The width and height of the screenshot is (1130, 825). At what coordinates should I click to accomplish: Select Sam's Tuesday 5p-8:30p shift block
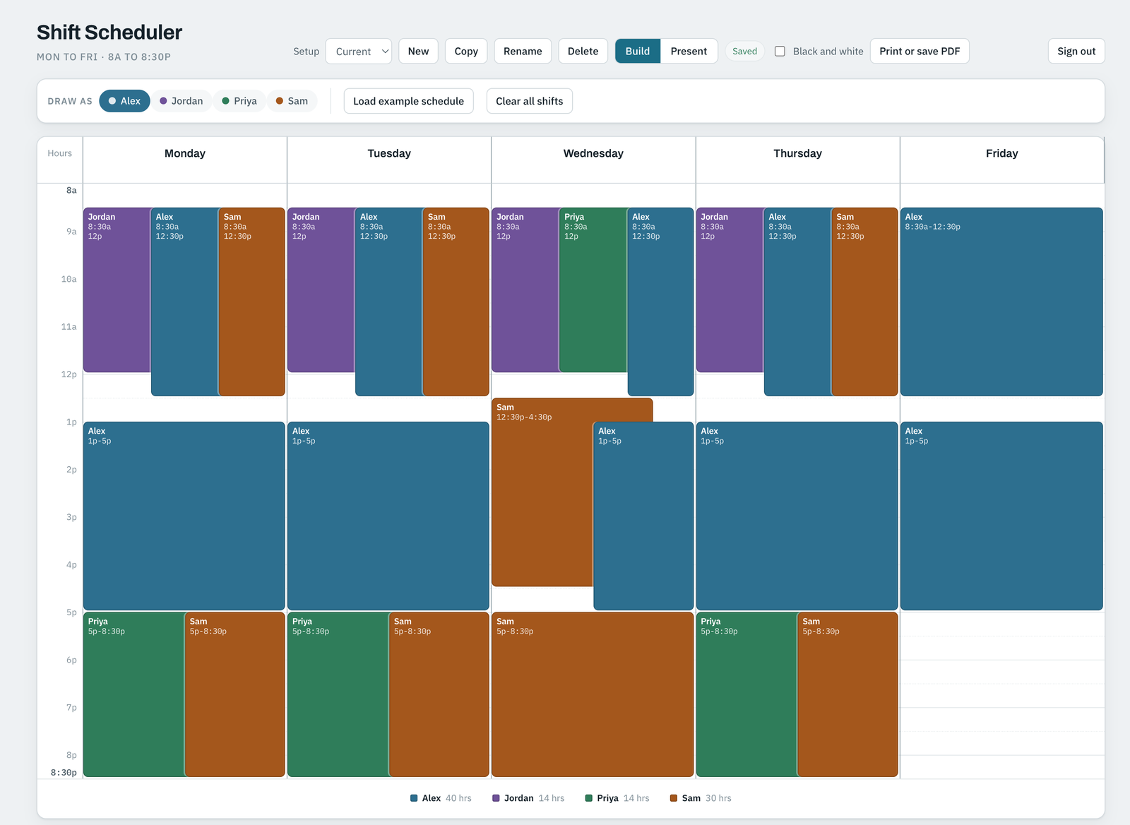coord(439,694)
